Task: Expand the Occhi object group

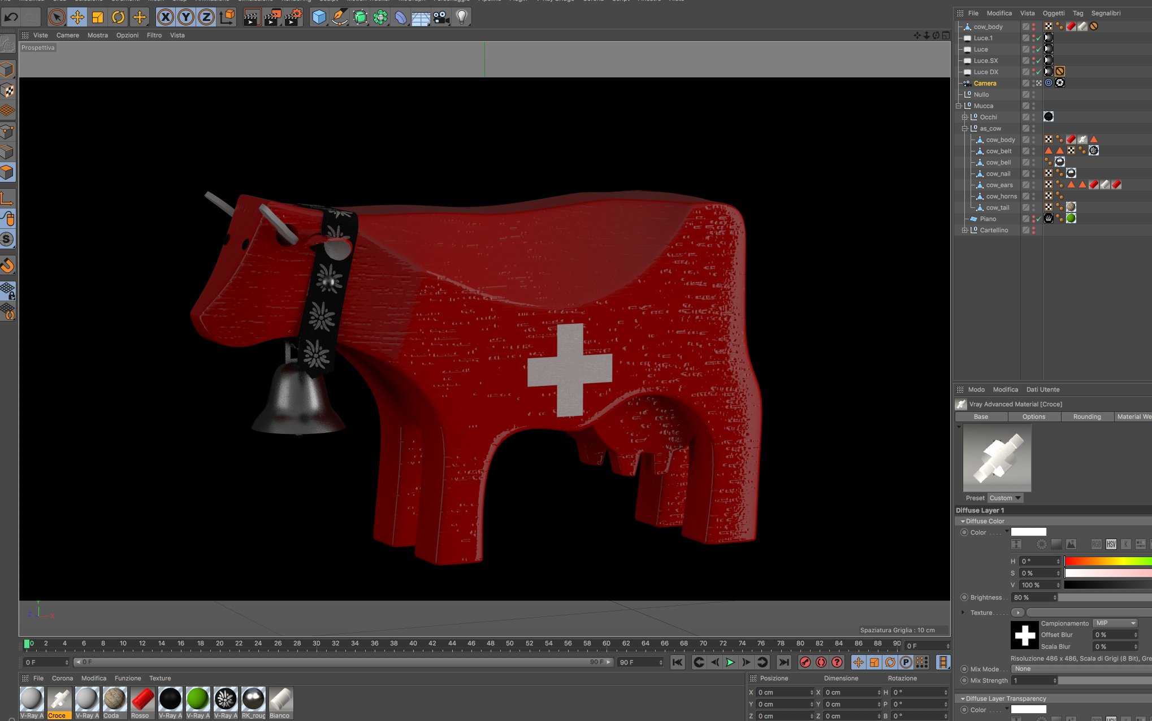Action: (x=965, y=117)
